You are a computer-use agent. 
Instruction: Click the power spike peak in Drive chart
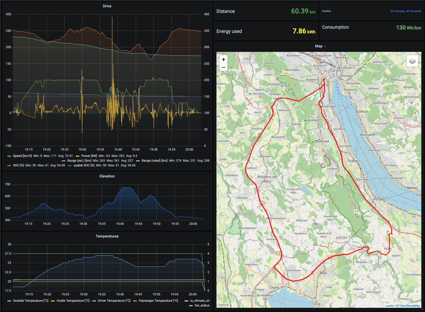112,17
